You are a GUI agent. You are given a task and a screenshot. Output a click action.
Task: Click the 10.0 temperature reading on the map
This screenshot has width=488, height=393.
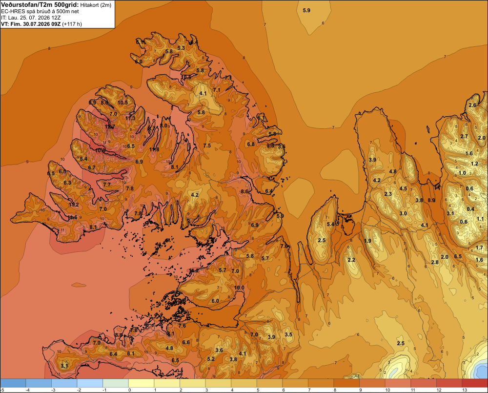[239, 288]
